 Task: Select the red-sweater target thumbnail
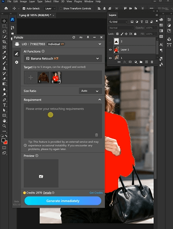click(56, 77)
